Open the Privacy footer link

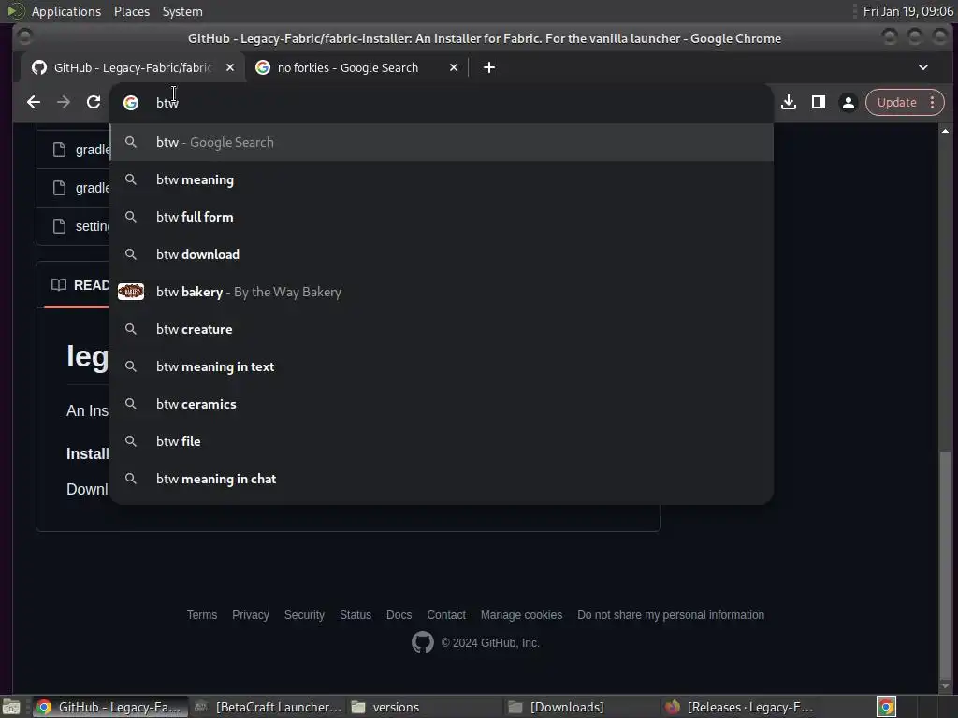coord(251,615)
